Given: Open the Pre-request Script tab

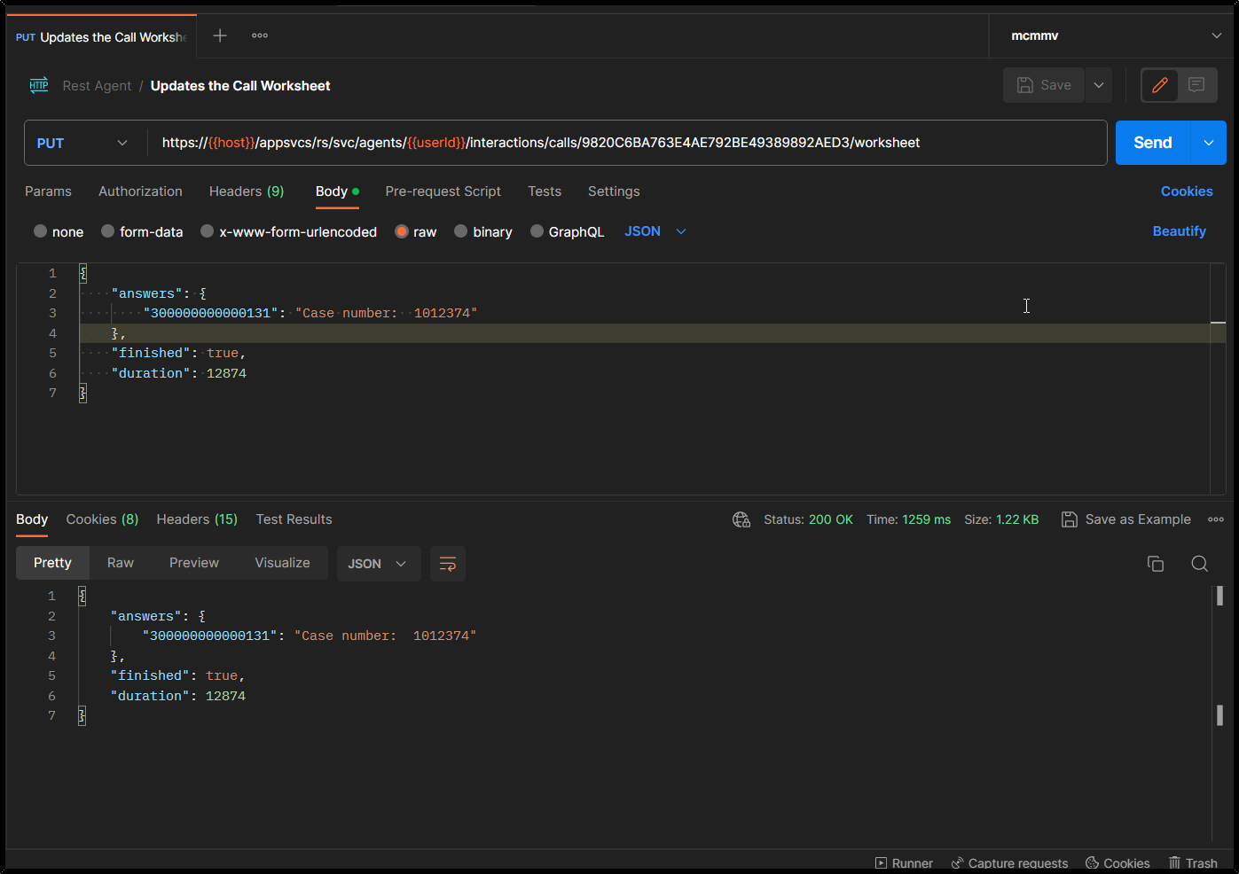Looking at the screenshot, I should pyautogui.click(x=443, y=191).
